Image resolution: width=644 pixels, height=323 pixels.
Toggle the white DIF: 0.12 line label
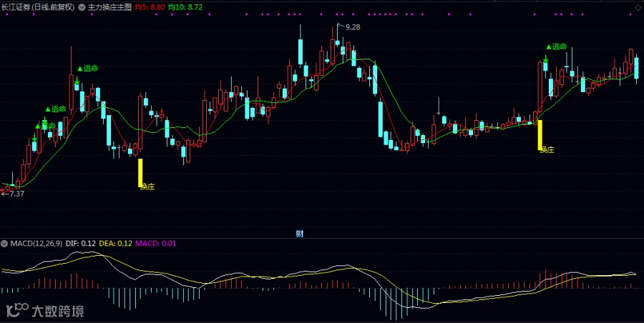click(x=80, y=244)
